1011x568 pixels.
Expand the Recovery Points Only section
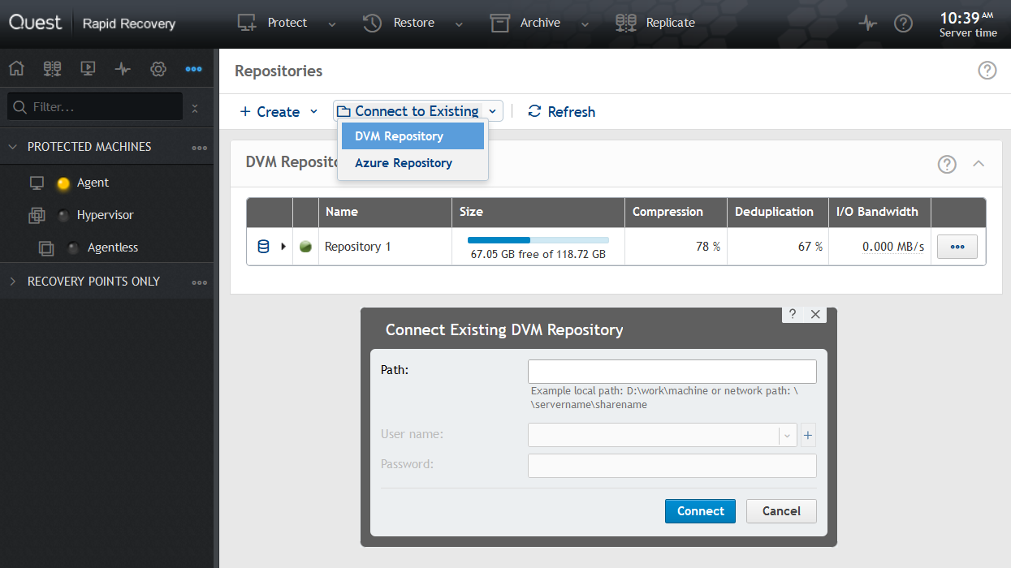point(13,281)
